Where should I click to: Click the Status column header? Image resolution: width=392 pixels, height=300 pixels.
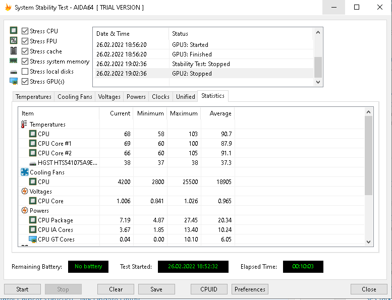pyautogui.click(x=241, y=34)
